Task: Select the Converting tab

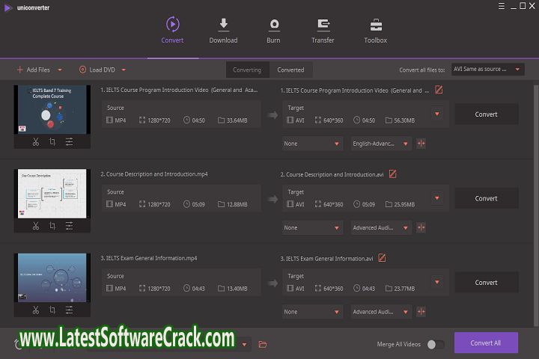Action: point(247,70)
